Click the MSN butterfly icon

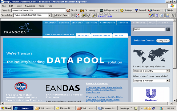point(151,15)
